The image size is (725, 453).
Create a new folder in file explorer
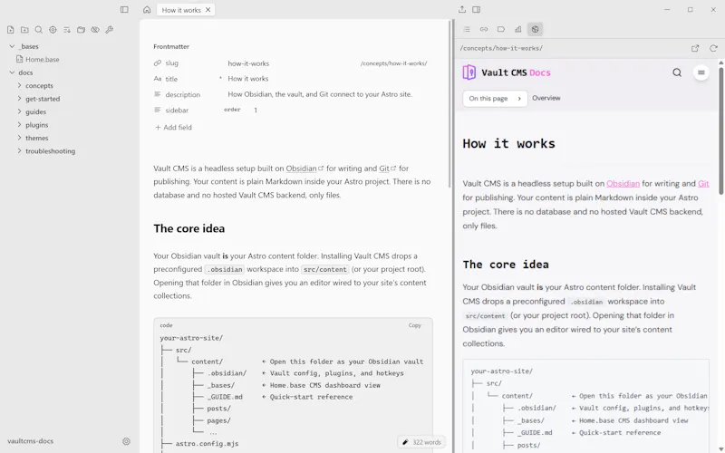tap(24, 30)
